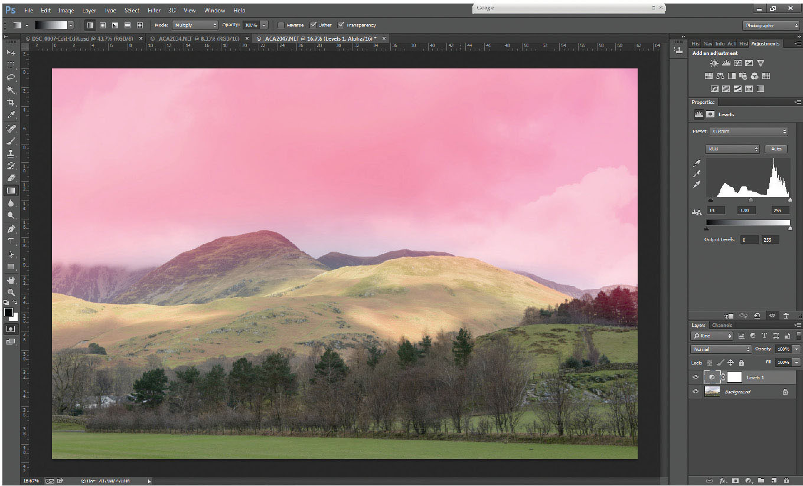Uncheck the Transparency checkbox
The height and width of the screenshot is (486, 803).
341,25
